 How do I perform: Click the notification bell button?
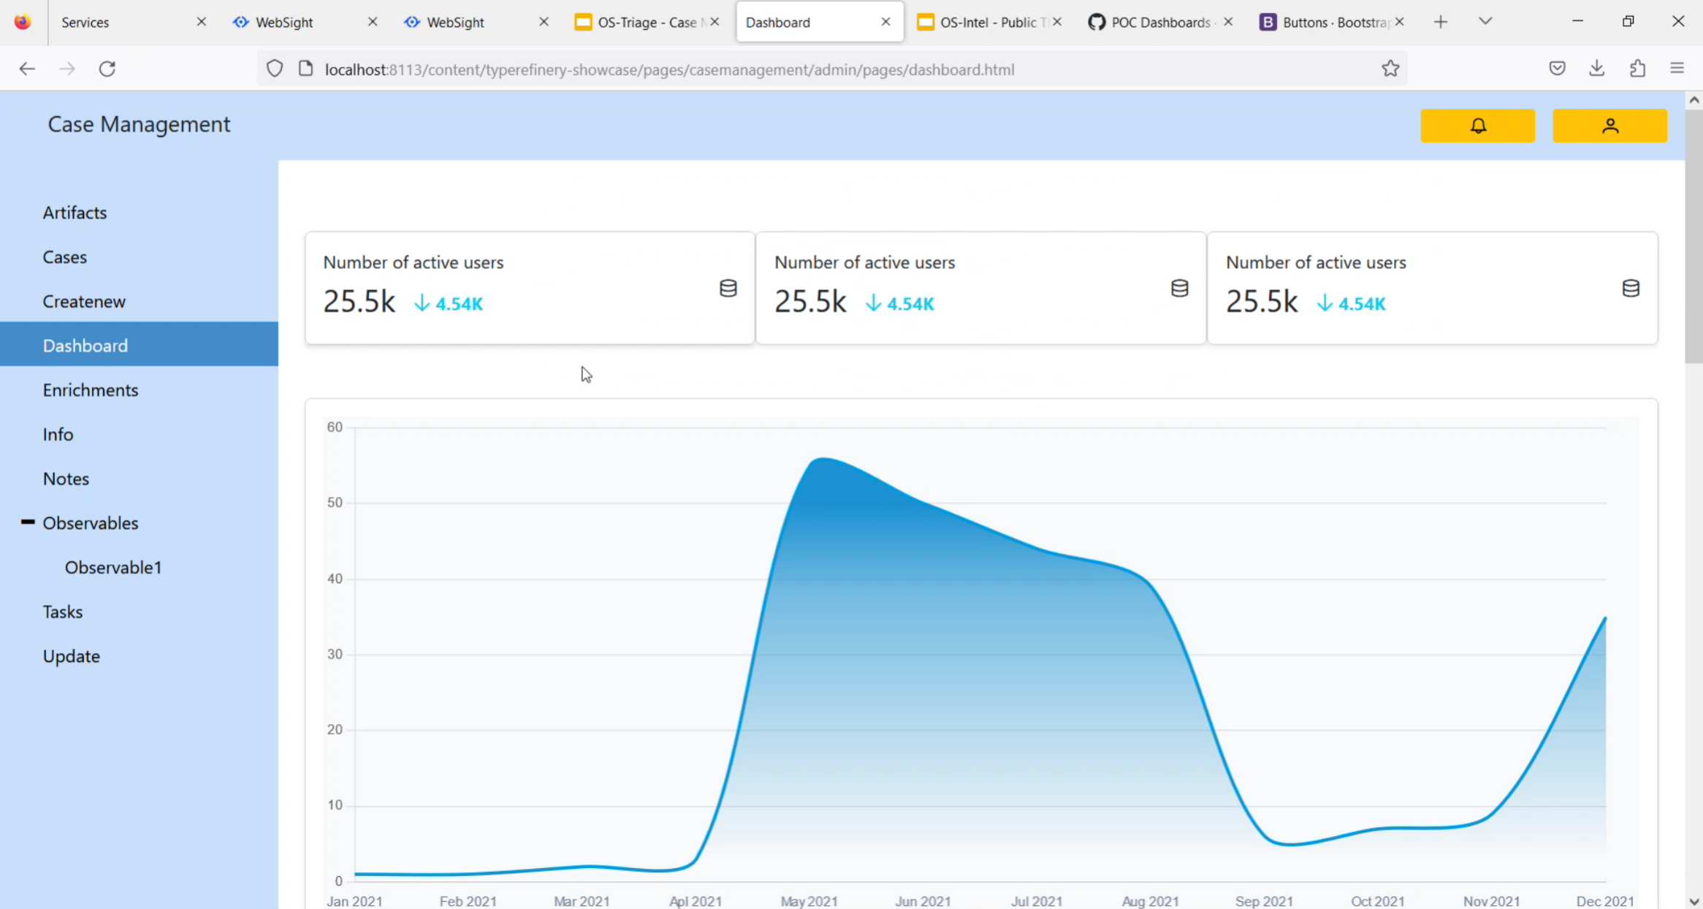click(1477, 126)
